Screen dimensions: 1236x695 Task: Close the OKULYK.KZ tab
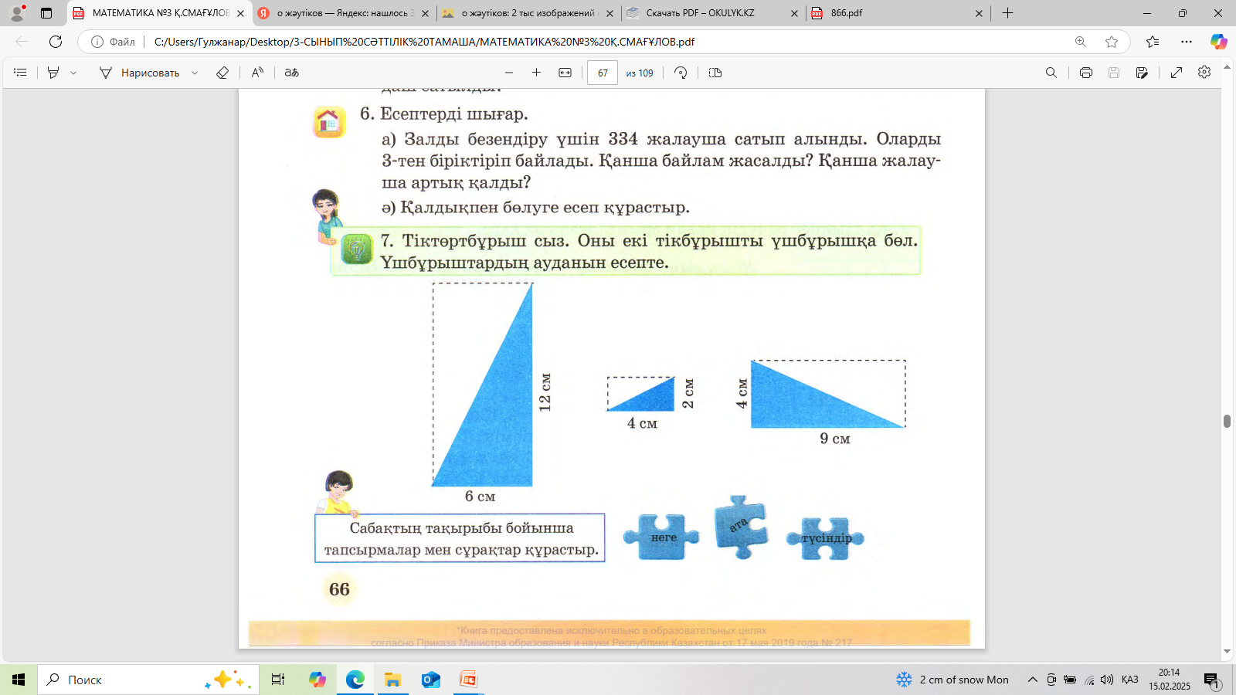tap(794, 13)
